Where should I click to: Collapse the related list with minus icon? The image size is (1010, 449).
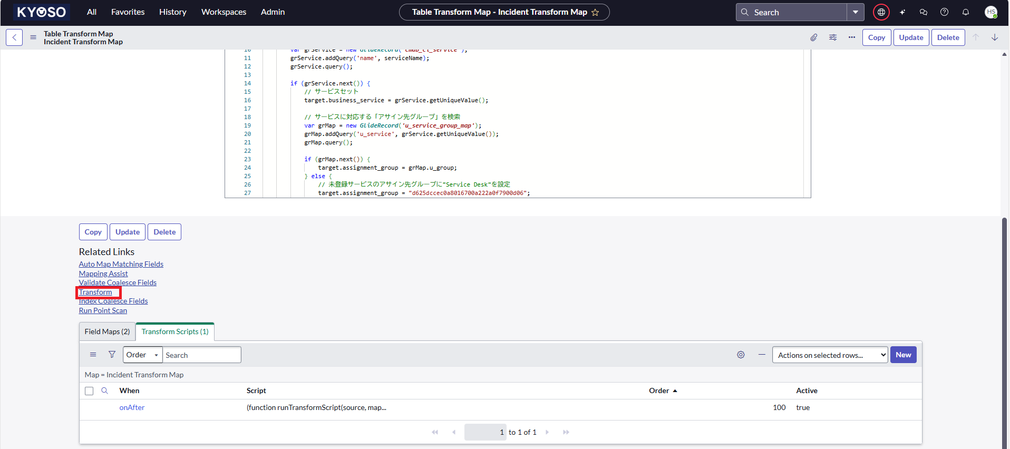[762, 355]
